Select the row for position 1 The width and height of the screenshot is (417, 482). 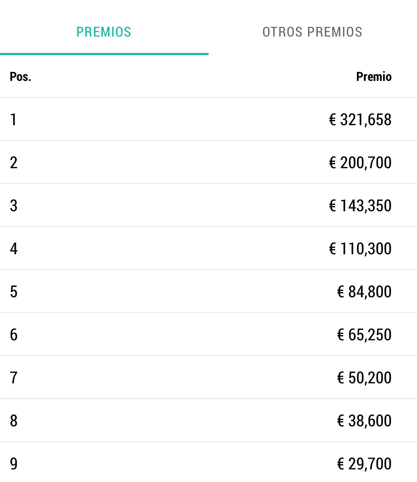point(208,119)
